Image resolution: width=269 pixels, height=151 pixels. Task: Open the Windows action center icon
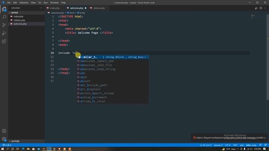[264, 149]
